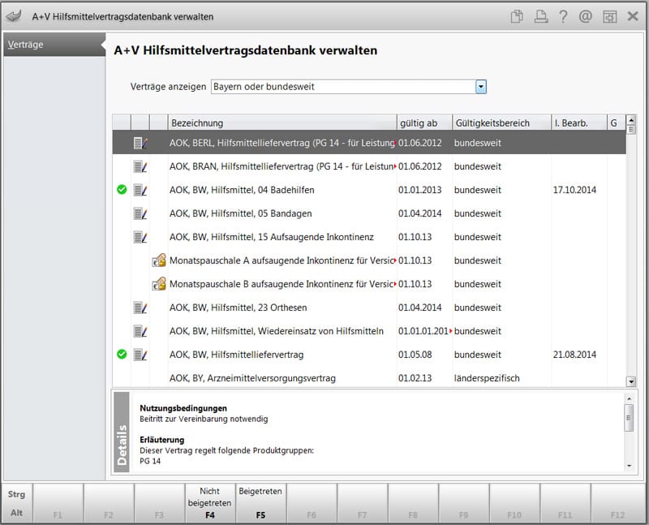Image resolution: width=649 pixels, height=525 pixels.
Task: Sort by the Bezeichnung column header
Action: pos(282,123)
